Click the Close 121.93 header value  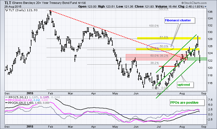tap(144, 6)
